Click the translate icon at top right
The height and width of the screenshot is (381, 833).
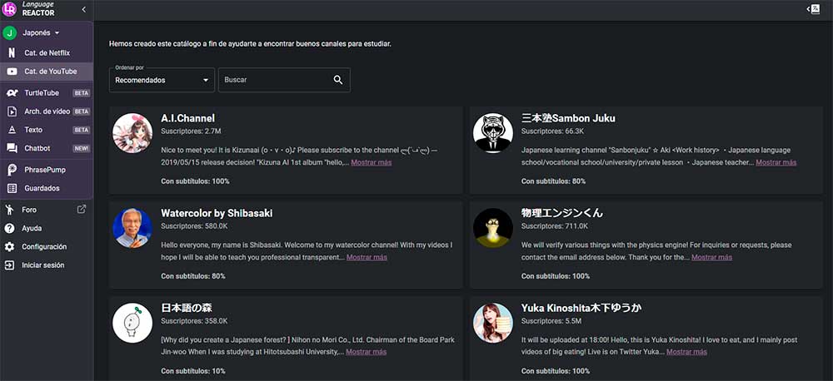tap(814, 9)
